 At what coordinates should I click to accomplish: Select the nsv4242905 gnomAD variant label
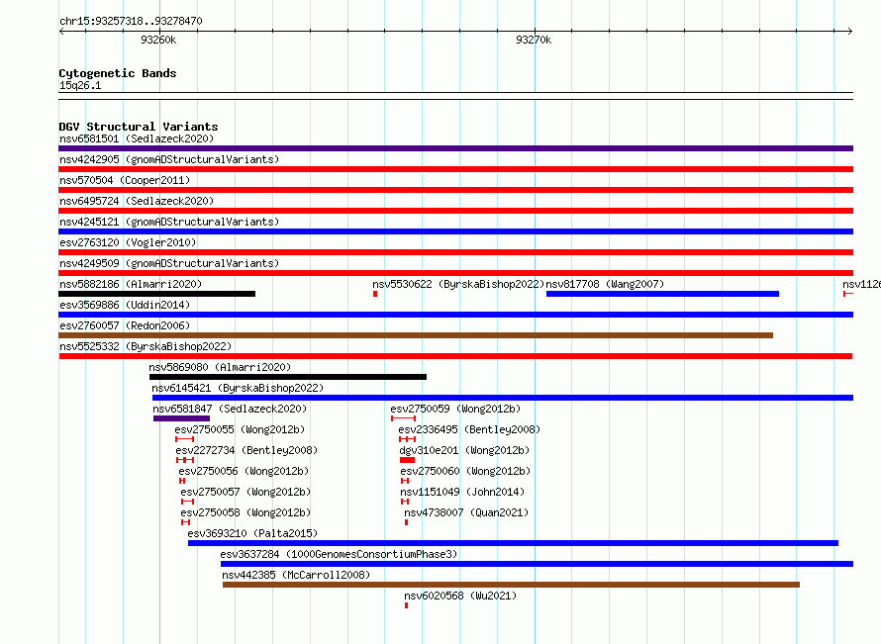coord(169,159)
